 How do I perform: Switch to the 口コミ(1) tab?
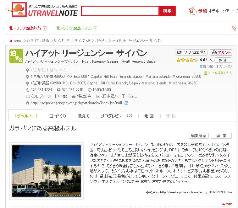pos(58,116)
